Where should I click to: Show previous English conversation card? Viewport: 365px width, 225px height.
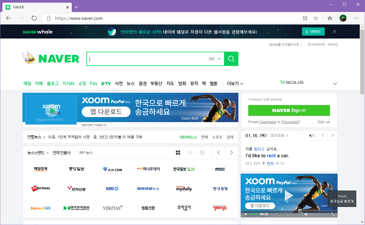click(x=322, y=135)
